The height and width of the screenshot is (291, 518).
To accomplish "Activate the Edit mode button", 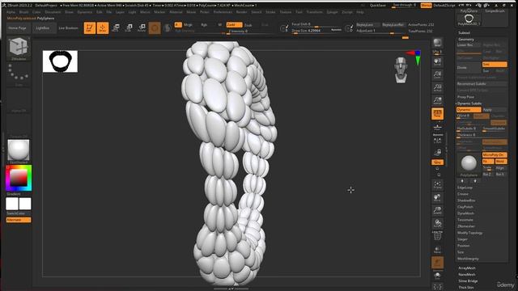I will pyautogui.click(x=90, y=28).
